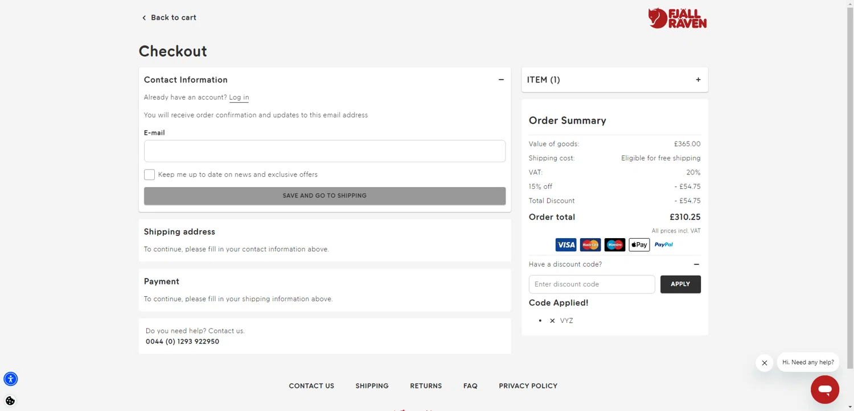Tick the news and exclusive offers checkbox
This screenshot has height=411, width=854.
pyautogui.click(x=149, y=175)
